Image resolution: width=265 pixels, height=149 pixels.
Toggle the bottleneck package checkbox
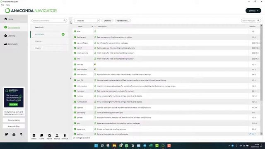click(75, 37)
